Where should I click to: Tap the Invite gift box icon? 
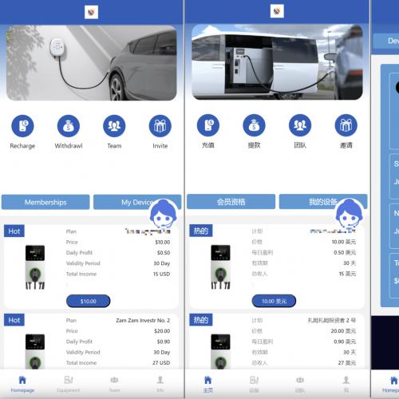(x=160, y=126)
